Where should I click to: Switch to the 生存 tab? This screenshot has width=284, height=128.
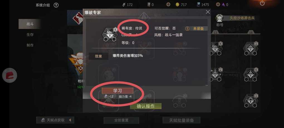click(30, 35)
